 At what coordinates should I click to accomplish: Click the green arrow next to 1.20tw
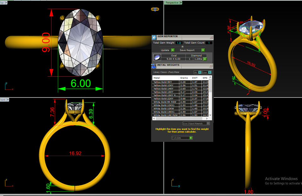205,59
